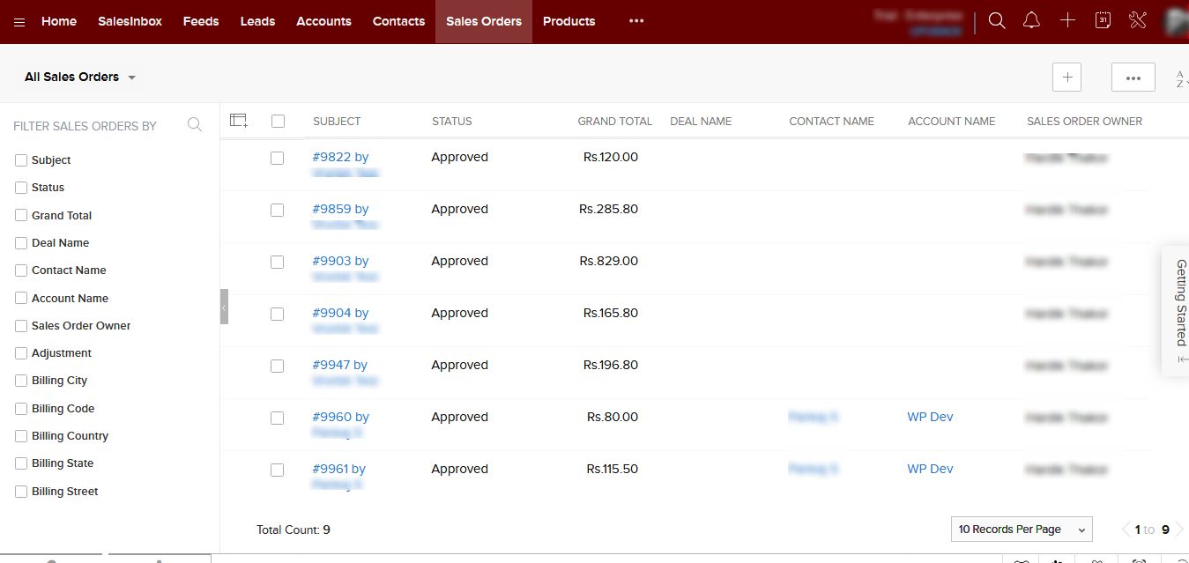Screen dimensions: 1189x563
Task: Check the Billing Code filter
Action: coord(21,408)
